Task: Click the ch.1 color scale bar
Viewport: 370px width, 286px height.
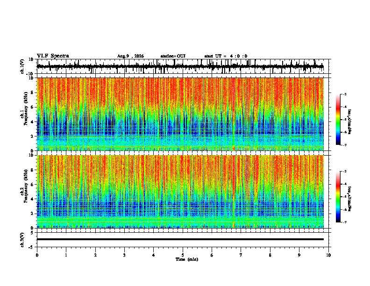Action: coord(338,119)
